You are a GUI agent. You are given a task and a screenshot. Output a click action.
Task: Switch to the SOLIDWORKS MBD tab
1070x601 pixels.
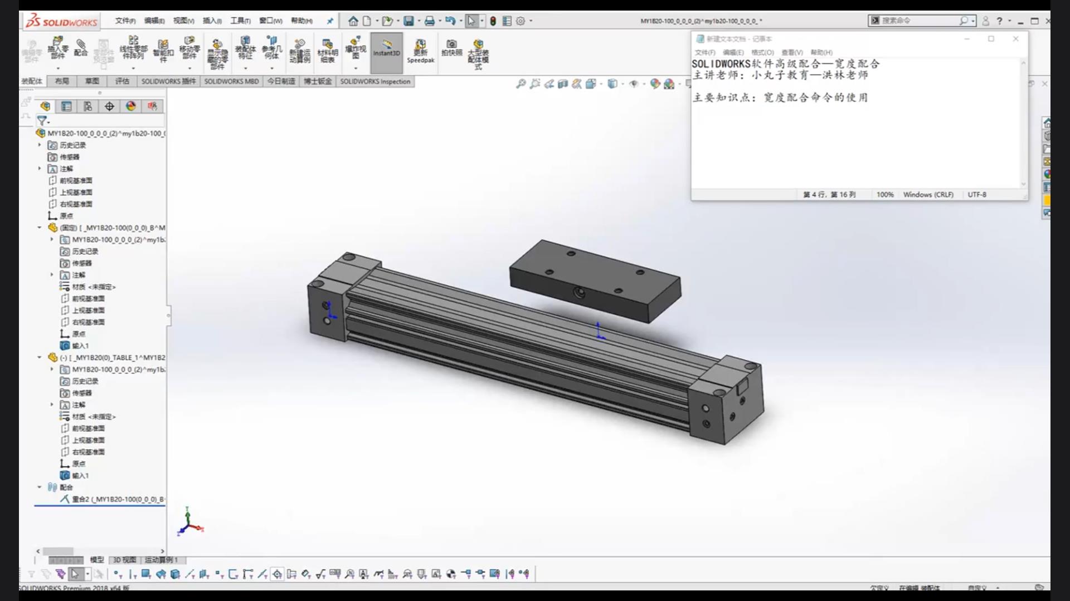231,81
